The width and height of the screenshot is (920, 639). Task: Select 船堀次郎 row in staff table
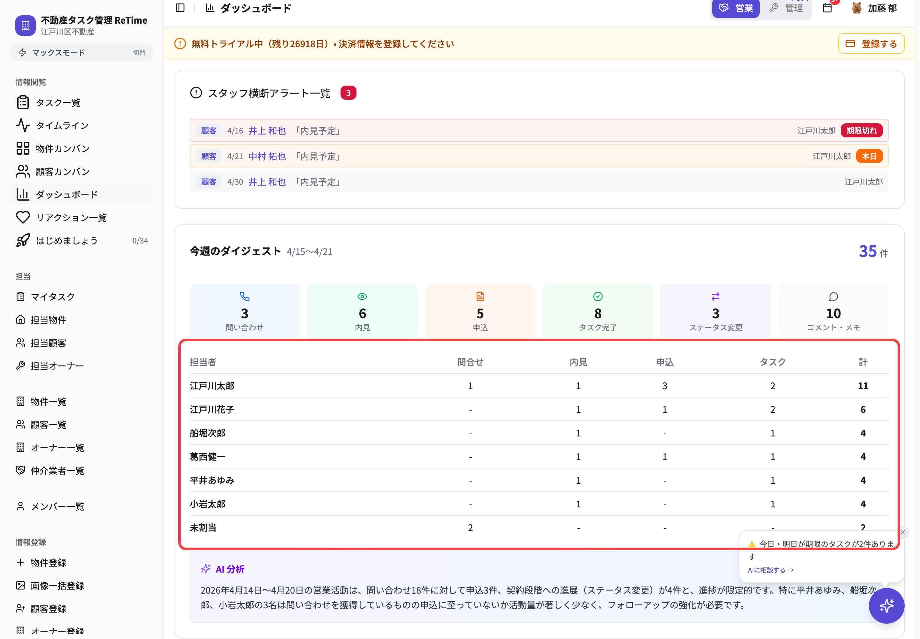click(539, 433)
